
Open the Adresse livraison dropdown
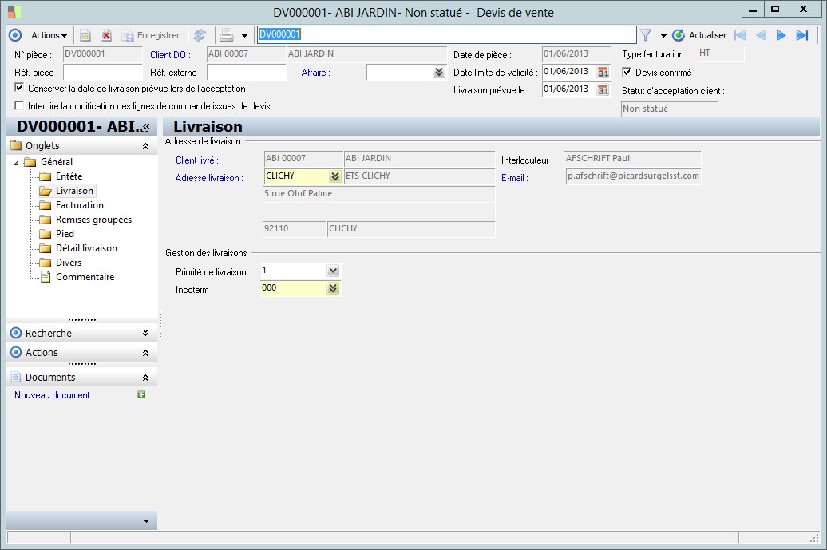click(x=335, y=176)
